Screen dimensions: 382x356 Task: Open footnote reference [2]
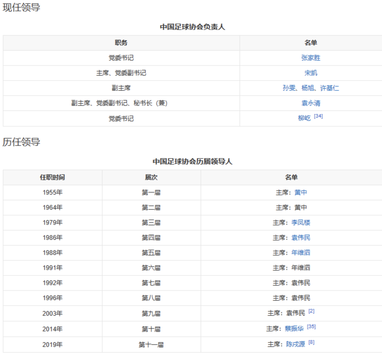pos(311,311)
